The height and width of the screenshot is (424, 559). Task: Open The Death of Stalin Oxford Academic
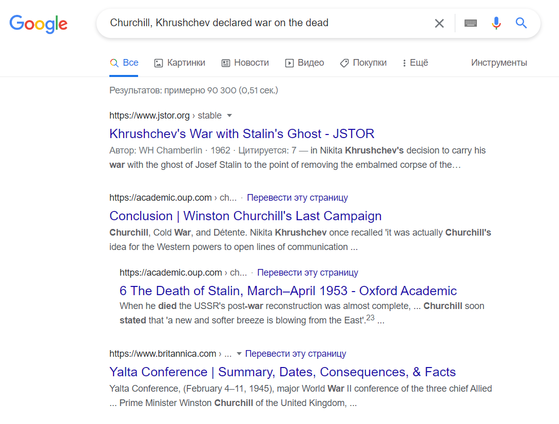click(x=288, y=291)
